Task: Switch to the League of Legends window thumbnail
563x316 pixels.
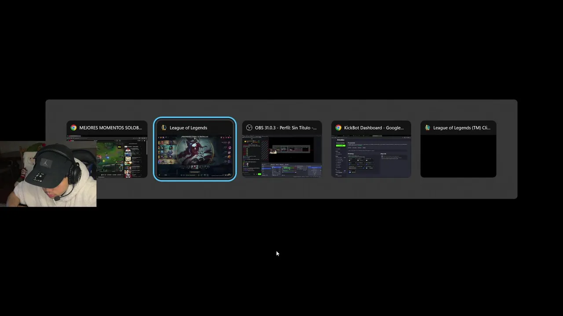Action: coord(195,149)
